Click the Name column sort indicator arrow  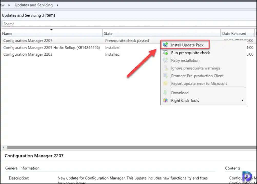pos(51,30)
